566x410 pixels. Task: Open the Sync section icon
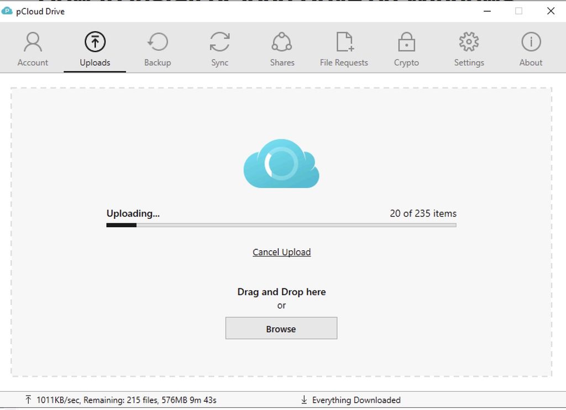tap(219, 41)
